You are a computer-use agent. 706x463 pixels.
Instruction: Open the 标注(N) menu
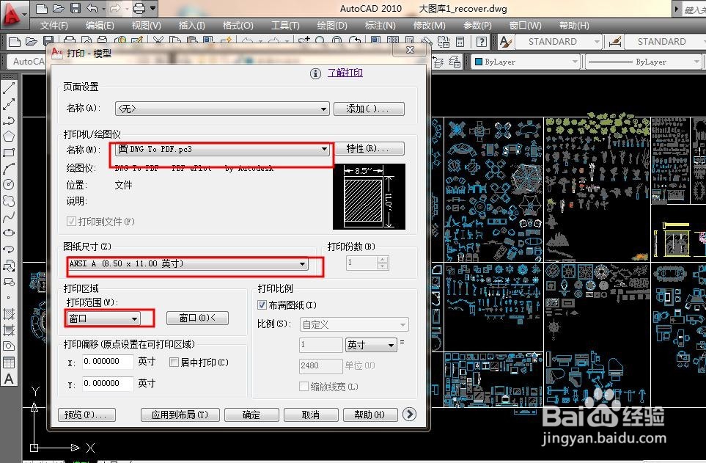pyautogui.click(x=380, y=26)
